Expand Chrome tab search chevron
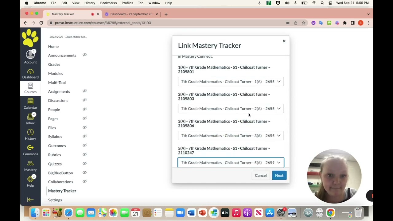 click(368, 14)
